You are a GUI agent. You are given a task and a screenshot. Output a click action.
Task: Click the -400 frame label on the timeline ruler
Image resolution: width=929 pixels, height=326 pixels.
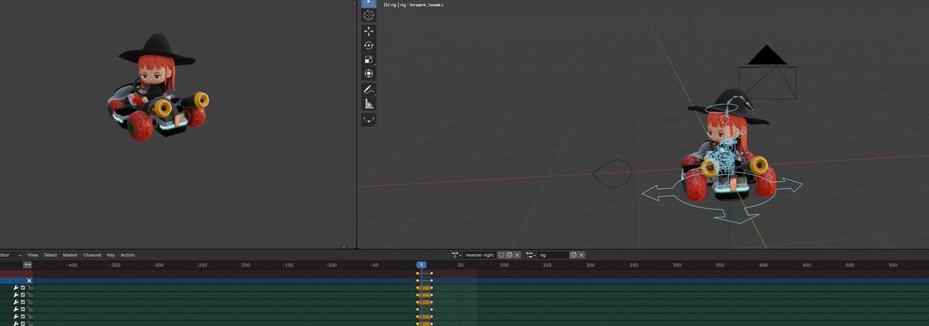click(72, 265)
